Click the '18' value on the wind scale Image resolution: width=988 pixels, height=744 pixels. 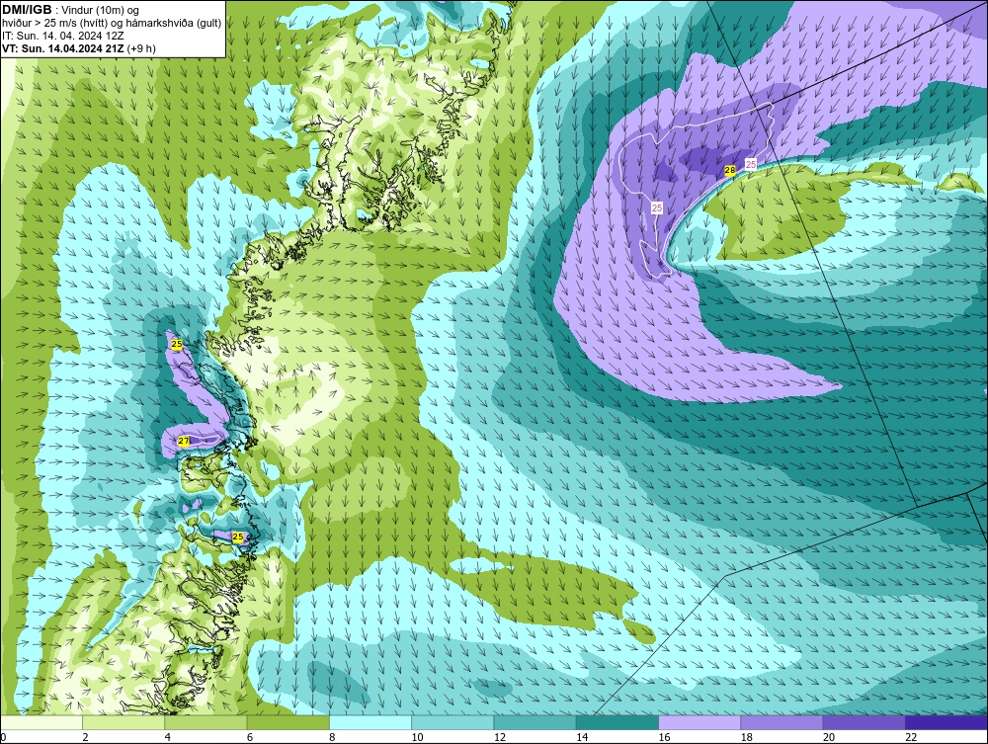click(746, 738)
